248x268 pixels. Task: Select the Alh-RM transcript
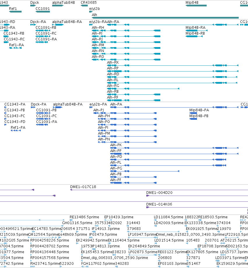point(126,48)
